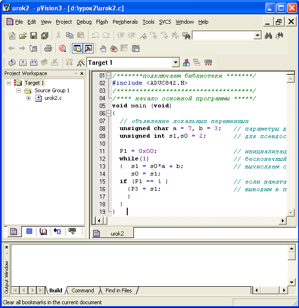This screenshot has width=299, height=308.
Task: Click the Build target icon
Action: coord(22,62)
